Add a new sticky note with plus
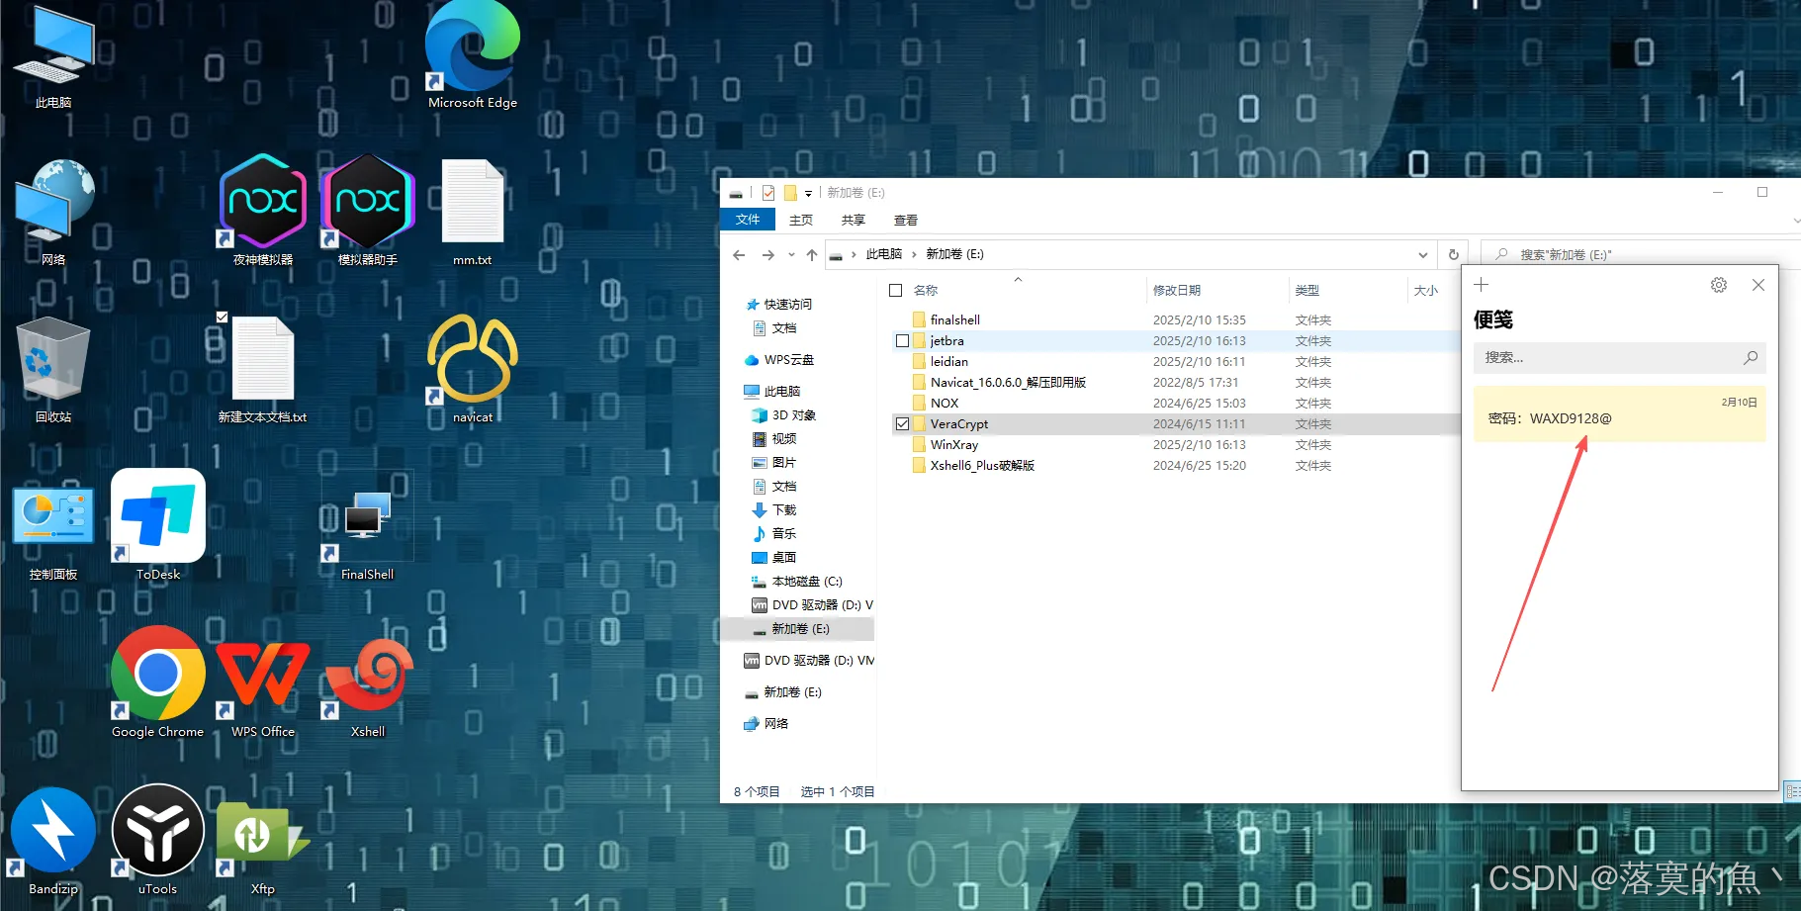 [1481, 285]
